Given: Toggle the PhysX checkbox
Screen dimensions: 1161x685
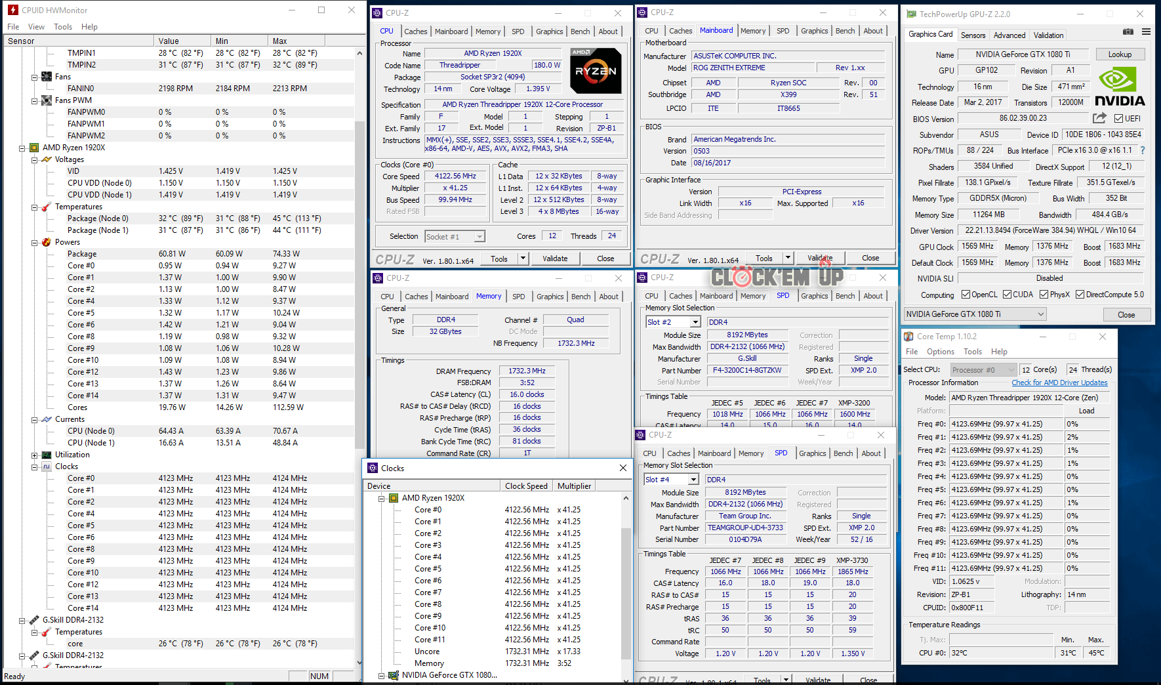Looking at the screenshot, I should 1044,295.
